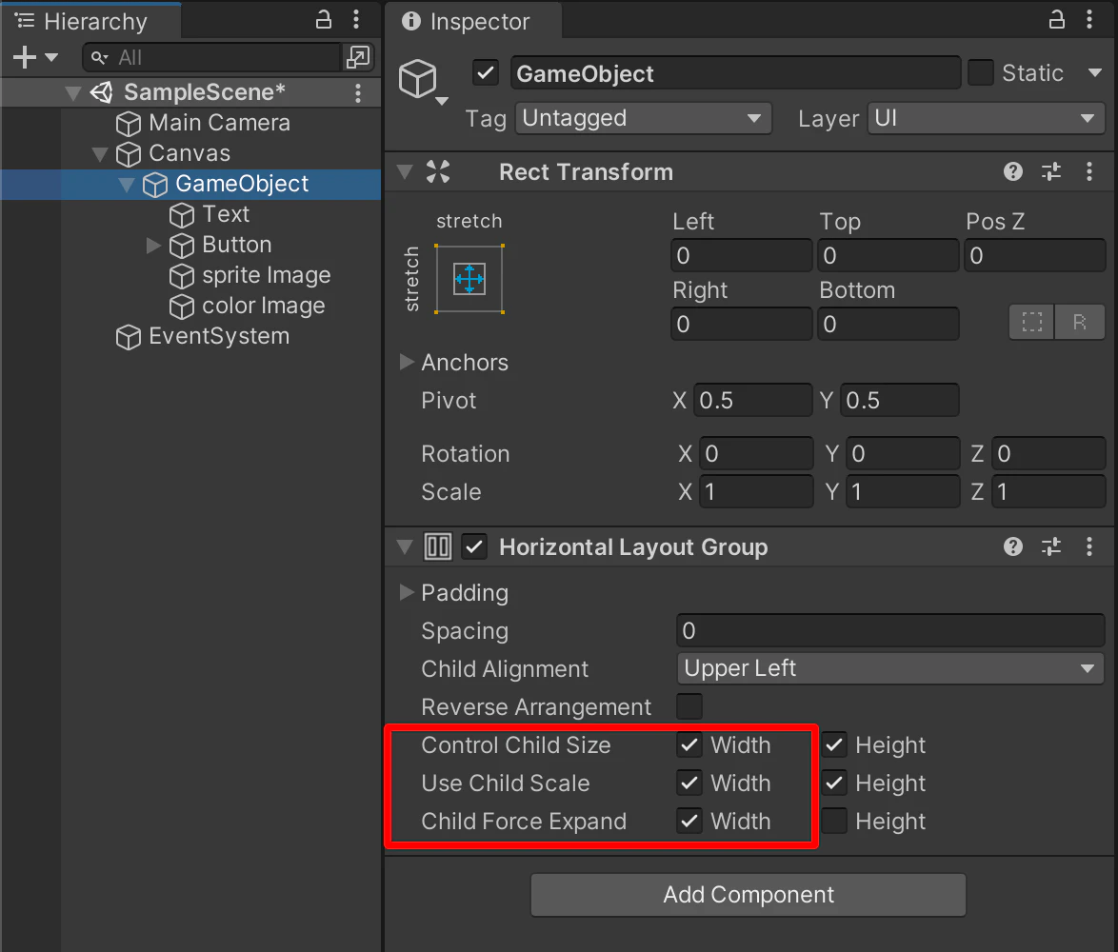Open Horizontal Layout Group options menu

(1089, 546)
